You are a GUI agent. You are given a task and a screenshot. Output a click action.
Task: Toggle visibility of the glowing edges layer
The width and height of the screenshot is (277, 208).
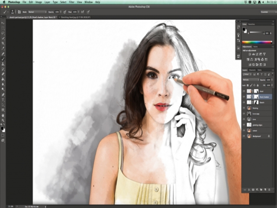(244, 125)
